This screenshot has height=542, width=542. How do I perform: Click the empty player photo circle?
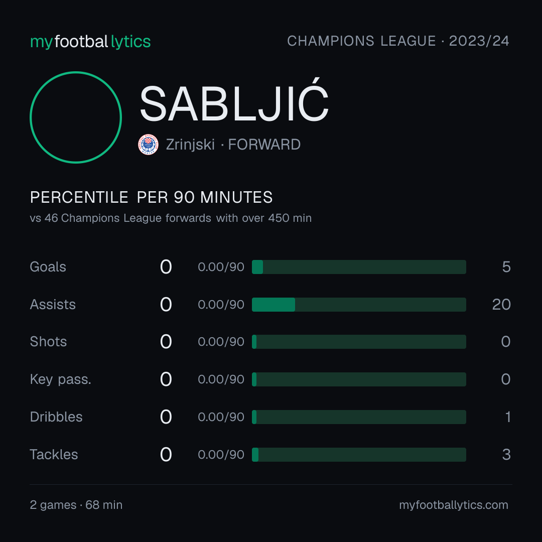click(76, 117)
